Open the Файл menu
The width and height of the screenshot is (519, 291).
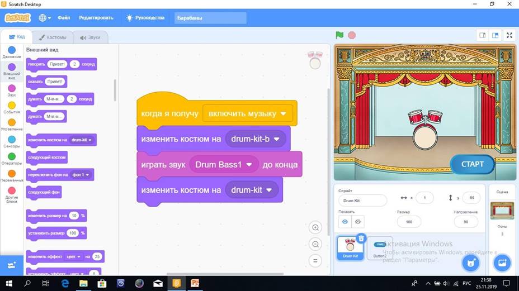point(64,18)
